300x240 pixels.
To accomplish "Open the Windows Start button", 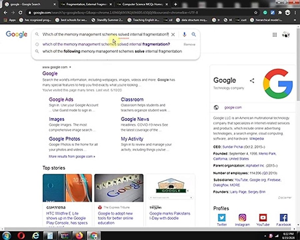I will [6, 236].
